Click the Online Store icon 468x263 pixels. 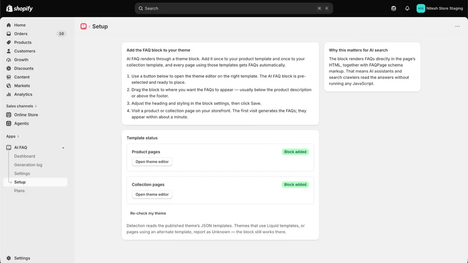[x=9, y=115]
